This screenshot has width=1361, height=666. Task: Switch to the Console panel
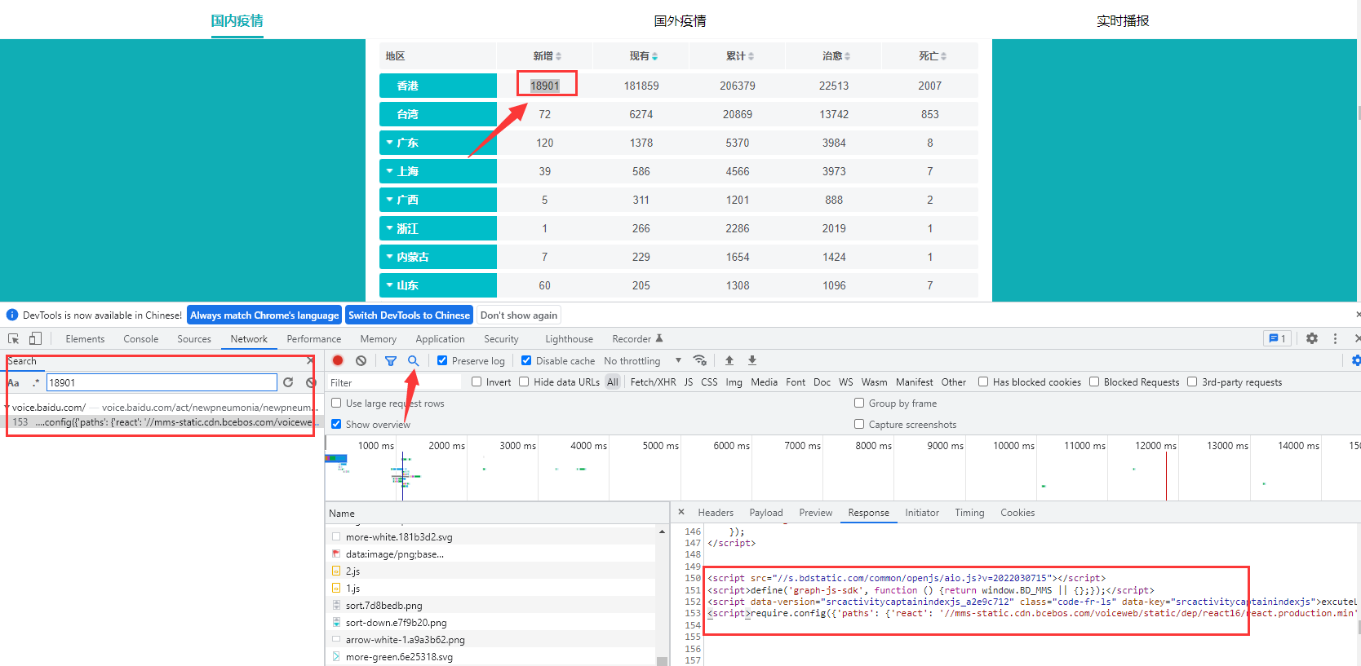coord(141,339)
